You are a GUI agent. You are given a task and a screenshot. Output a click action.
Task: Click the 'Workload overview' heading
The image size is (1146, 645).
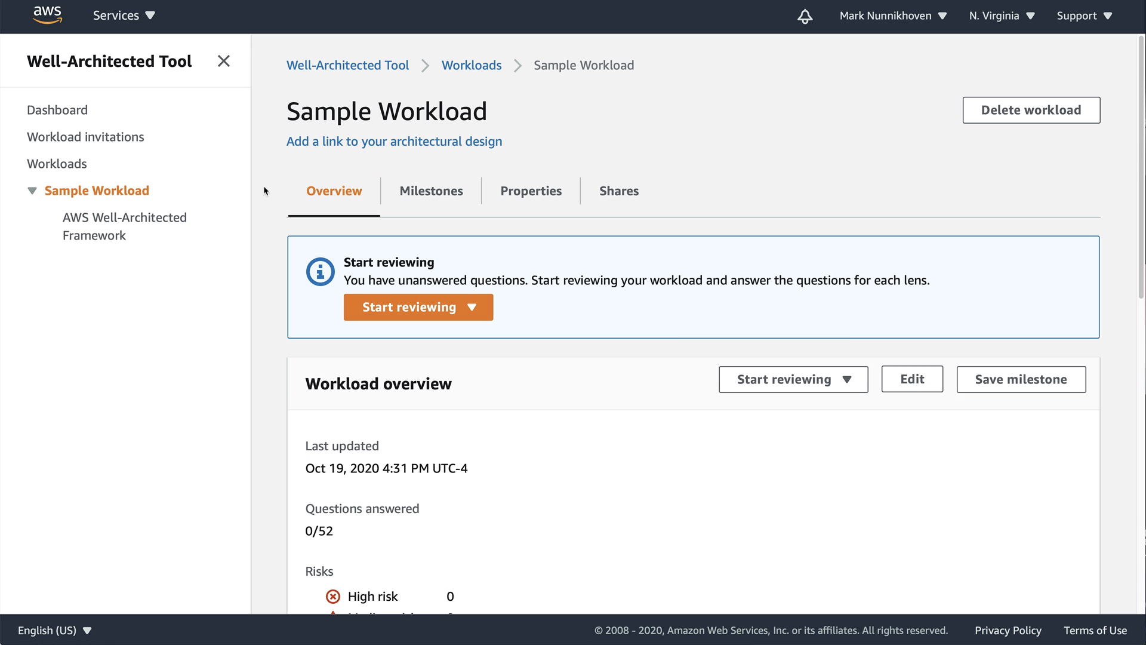tap(378, 383)
